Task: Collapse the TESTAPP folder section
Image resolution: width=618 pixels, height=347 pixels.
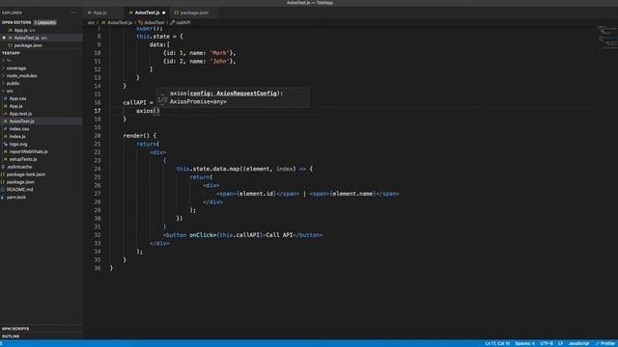Action: pyautogui.click(x=11, y=53)
